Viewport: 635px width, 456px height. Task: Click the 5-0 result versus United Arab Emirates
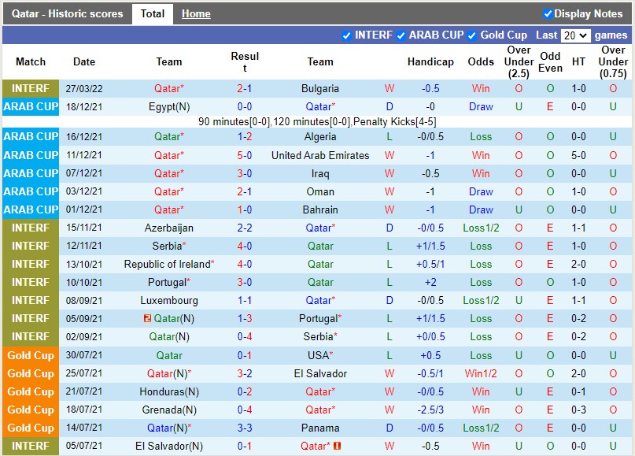245,155
